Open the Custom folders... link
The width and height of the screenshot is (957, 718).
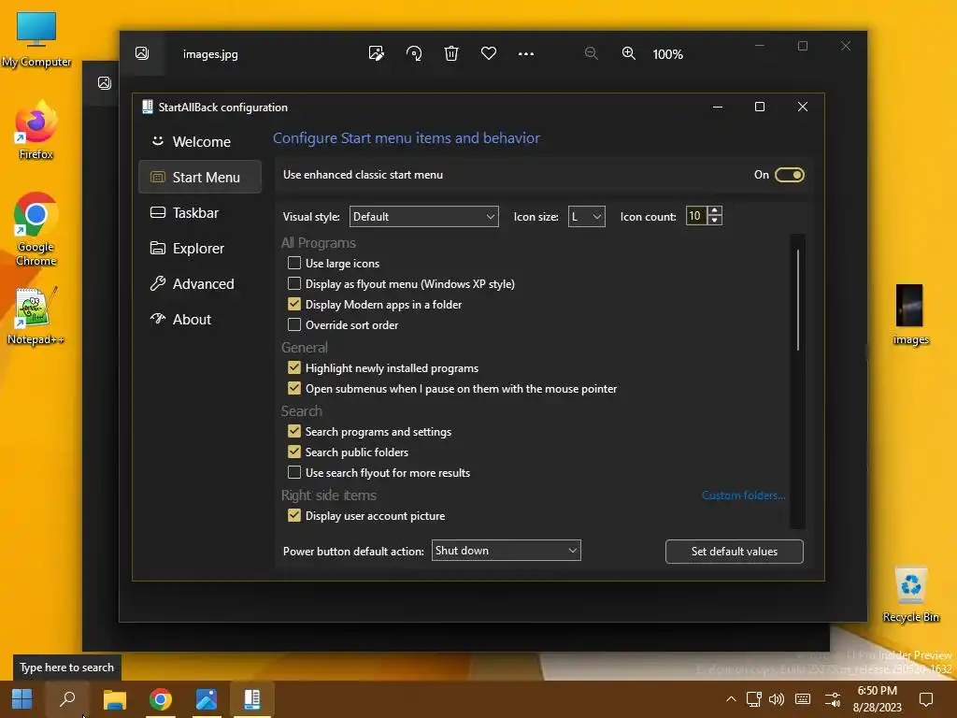click(x=743, y=495)
